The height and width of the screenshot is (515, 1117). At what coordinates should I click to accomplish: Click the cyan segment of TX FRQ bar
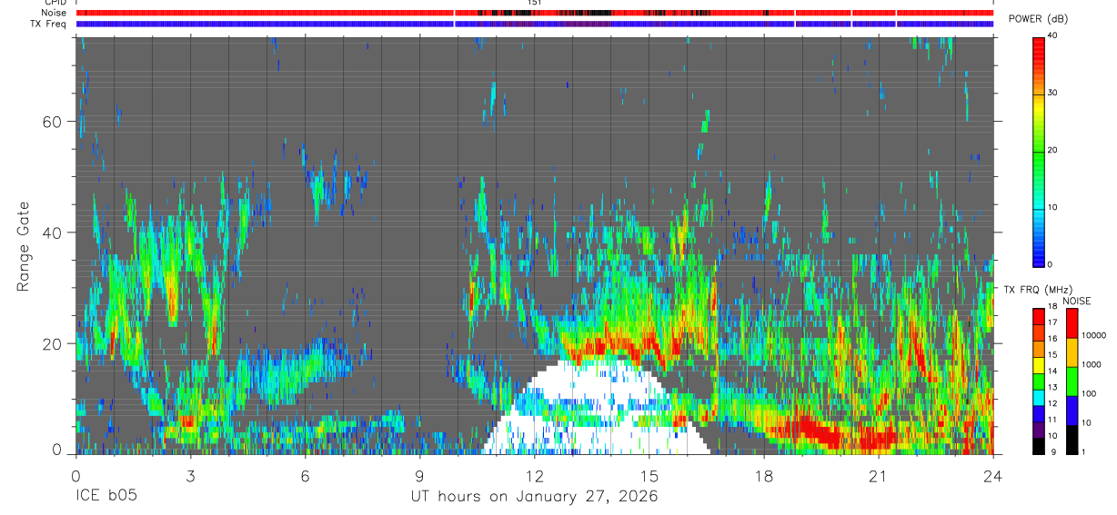point(1039,398)
